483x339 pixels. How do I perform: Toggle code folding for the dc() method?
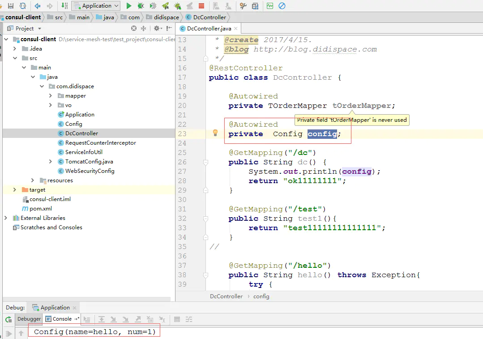pos(205,162)
